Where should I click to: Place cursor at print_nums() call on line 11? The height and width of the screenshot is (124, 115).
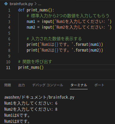click(31, 68)
